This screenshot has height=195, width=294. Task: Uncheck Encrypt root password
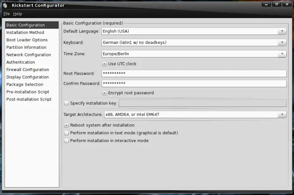tap(104, 93)
